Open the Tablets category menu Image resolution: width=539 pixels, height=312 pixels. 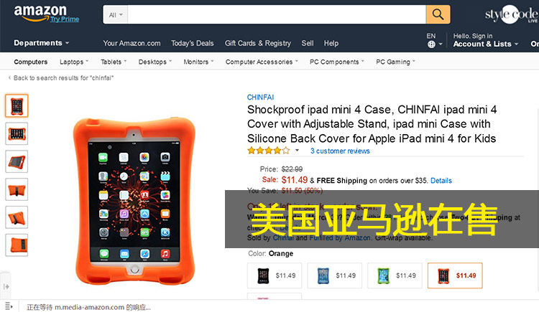coord(114,62)
